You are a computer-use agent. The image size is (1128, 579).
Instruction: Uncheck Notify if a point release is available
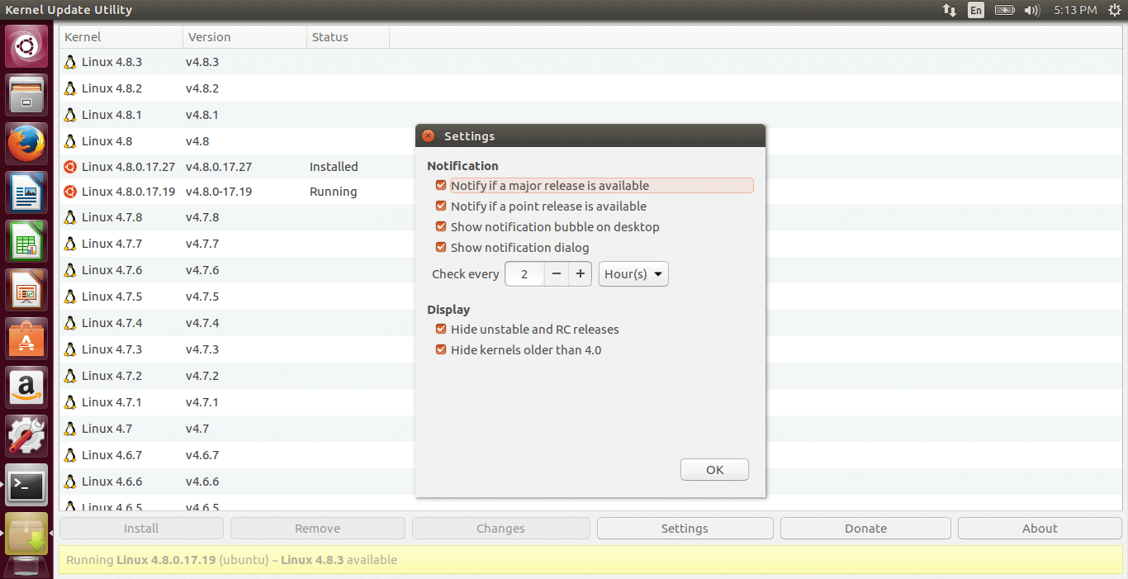coord(442,206)
